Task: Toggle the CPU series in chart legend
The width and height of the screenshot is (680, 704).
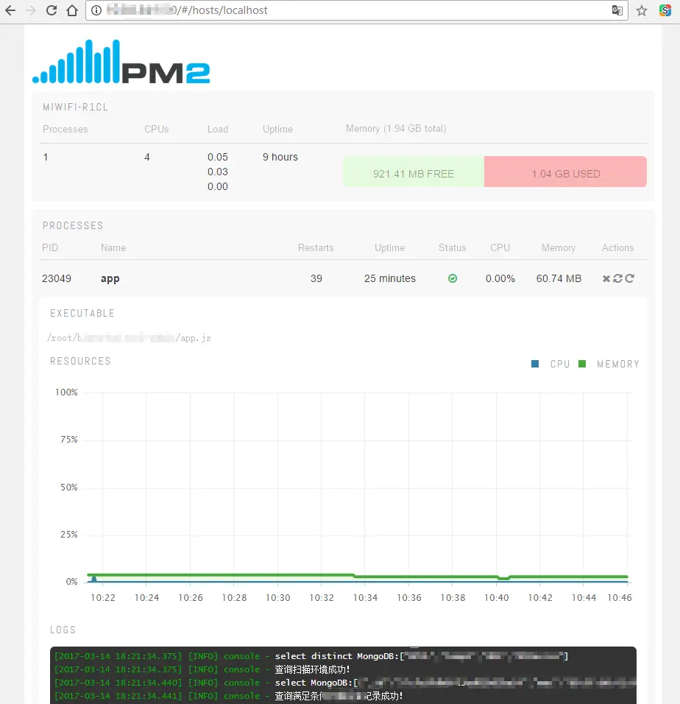Action: (x=550, y=364)
